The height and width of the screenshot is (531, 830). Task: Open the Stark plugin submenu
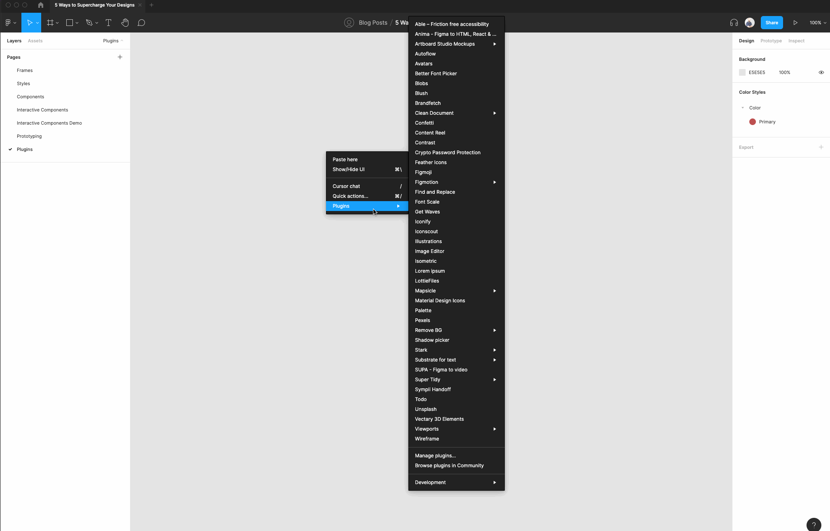click(x=456, y=350)
